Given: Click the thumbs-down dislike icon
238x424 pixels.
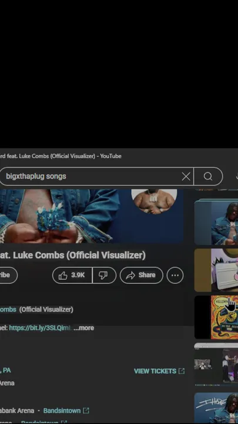Looking at the screenshot, I should point(103,275).
